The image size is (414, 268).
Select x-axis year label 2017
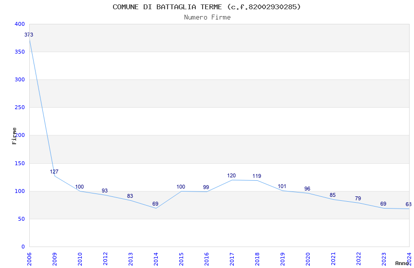[232, 259]
